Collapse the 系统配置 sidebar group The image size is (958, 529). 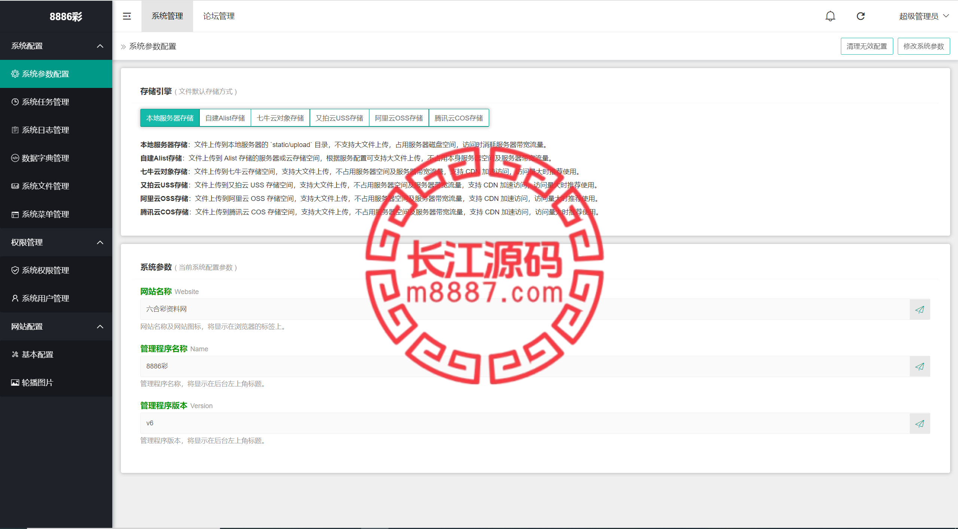pyautogui.click(x=56, y=46)
